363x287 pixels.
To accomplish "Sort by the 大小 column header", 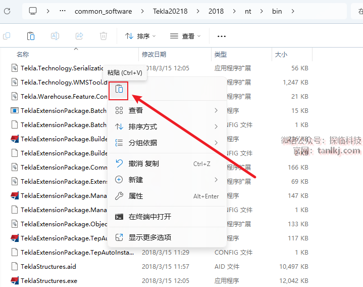I will [x=281, y=54].
